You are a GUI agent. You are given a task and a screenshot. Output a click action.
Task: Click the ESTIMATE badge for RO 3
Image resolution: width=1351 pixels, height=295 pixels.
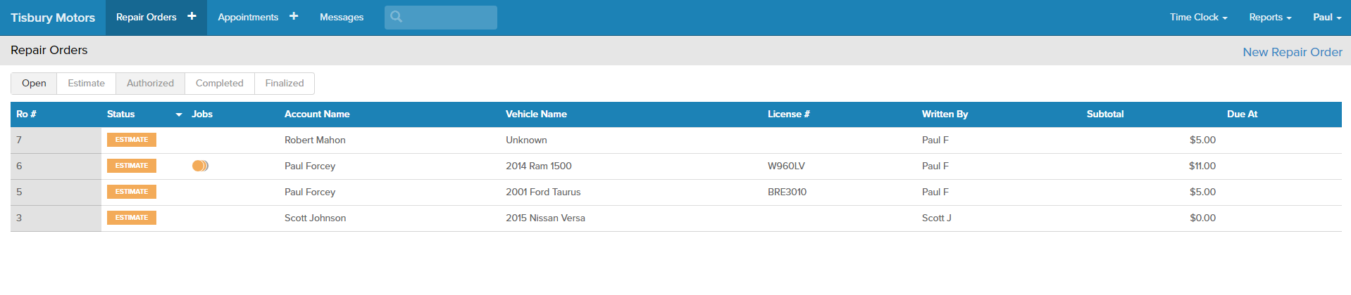point(132,218)
